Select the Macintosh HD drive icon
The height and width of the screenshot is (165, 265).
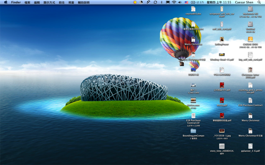250,9
